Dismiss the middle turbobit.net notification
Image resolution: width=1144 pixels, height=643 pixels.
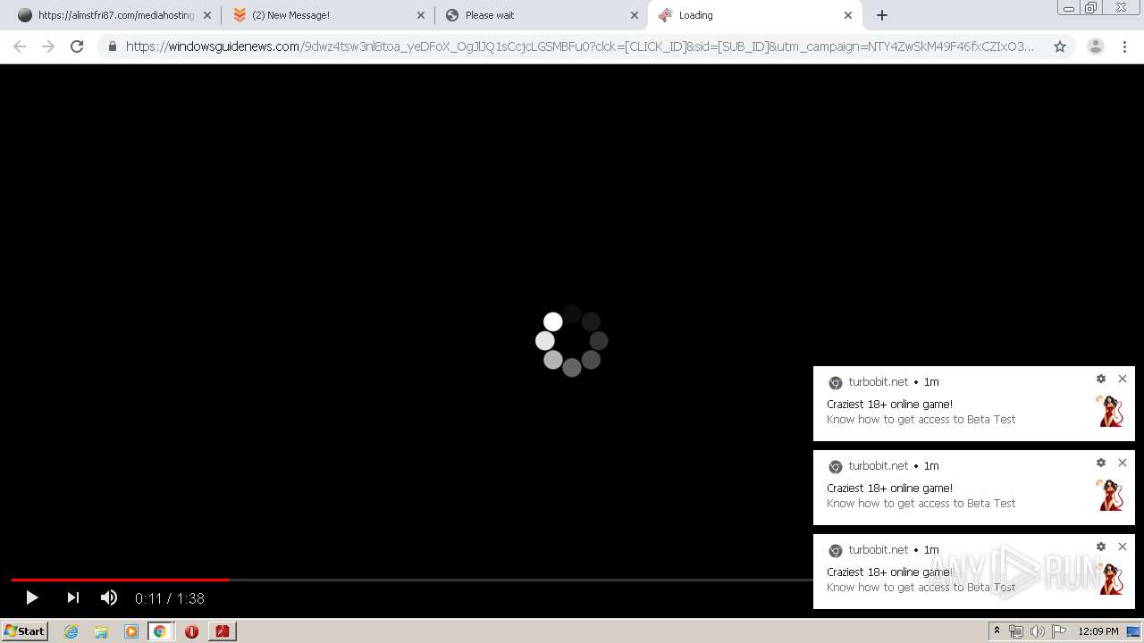(x=1123, y=463)
